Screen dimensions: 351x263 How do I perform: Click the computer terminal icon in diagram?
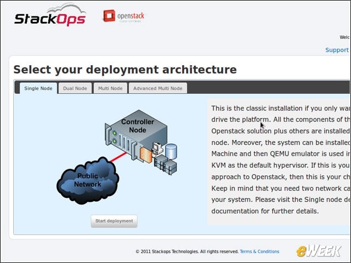[157, 148]
